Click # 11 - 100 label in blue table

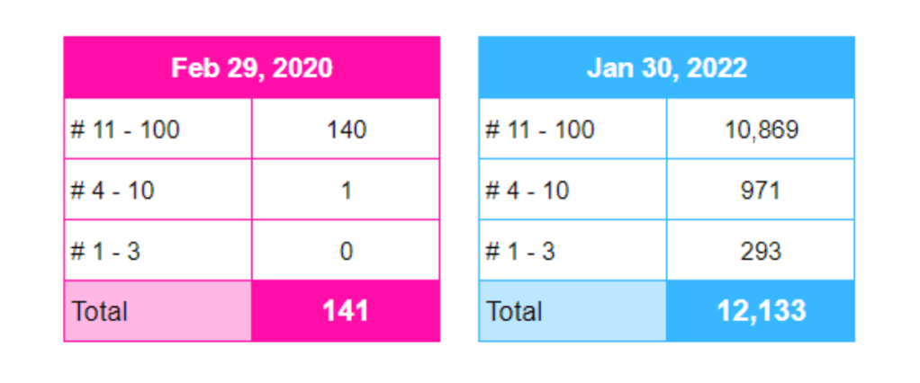[540, 129]
